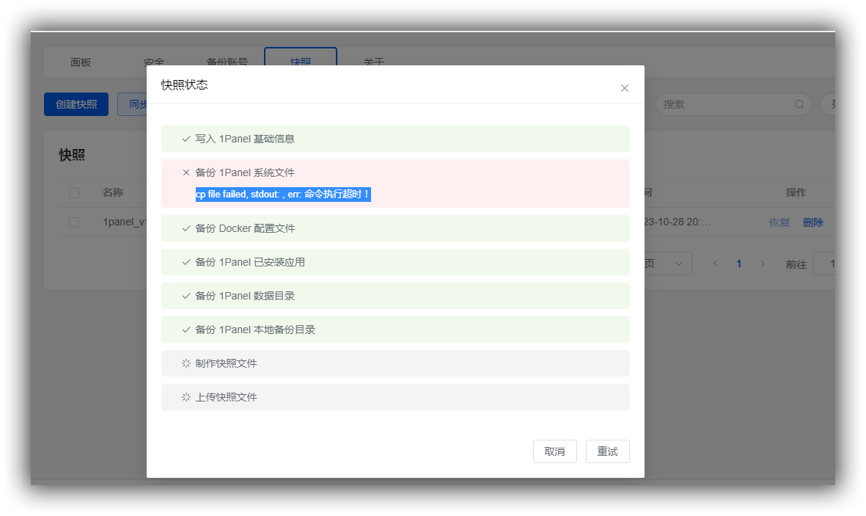Click the check icon beside 写入 1Panel 基础信息

pyautogui.click(x=186, y=139)
